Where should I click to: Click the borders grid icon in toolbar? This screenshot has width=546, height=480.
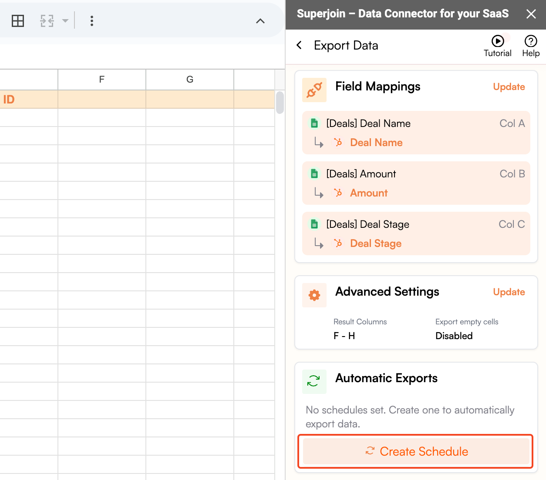pyautogui.click(x=18, y=21)
